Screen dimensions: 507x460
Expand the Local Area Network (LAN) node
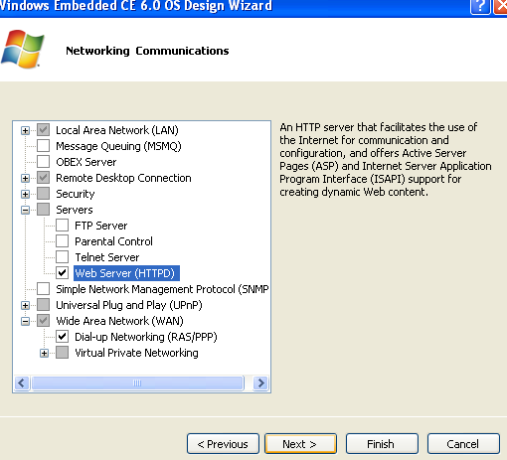(x=25, y=130)
